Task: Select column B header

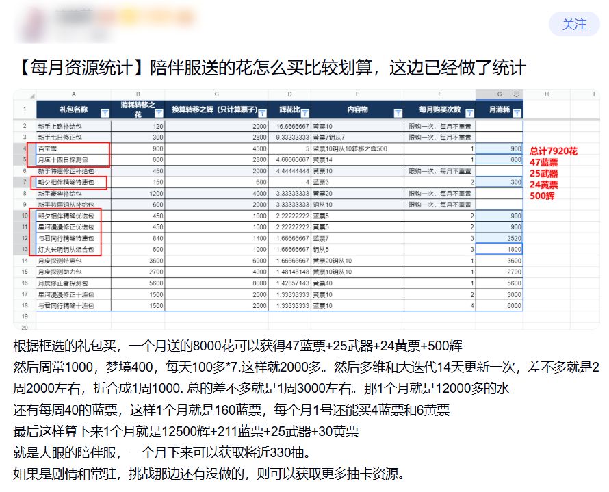Action: 138,94
